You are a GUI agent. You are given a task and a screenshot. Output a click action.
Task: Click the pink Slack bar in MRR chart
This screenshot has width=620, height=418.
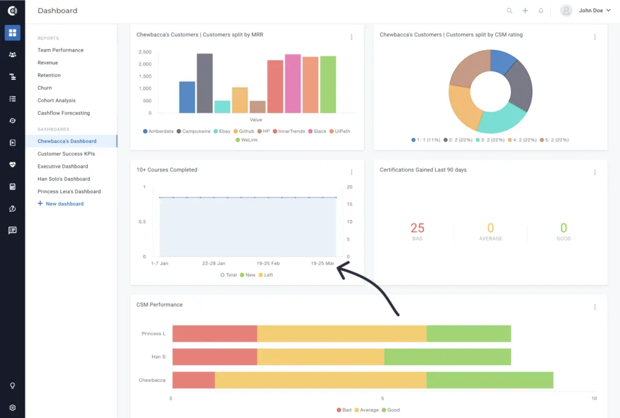pos(293,84)
